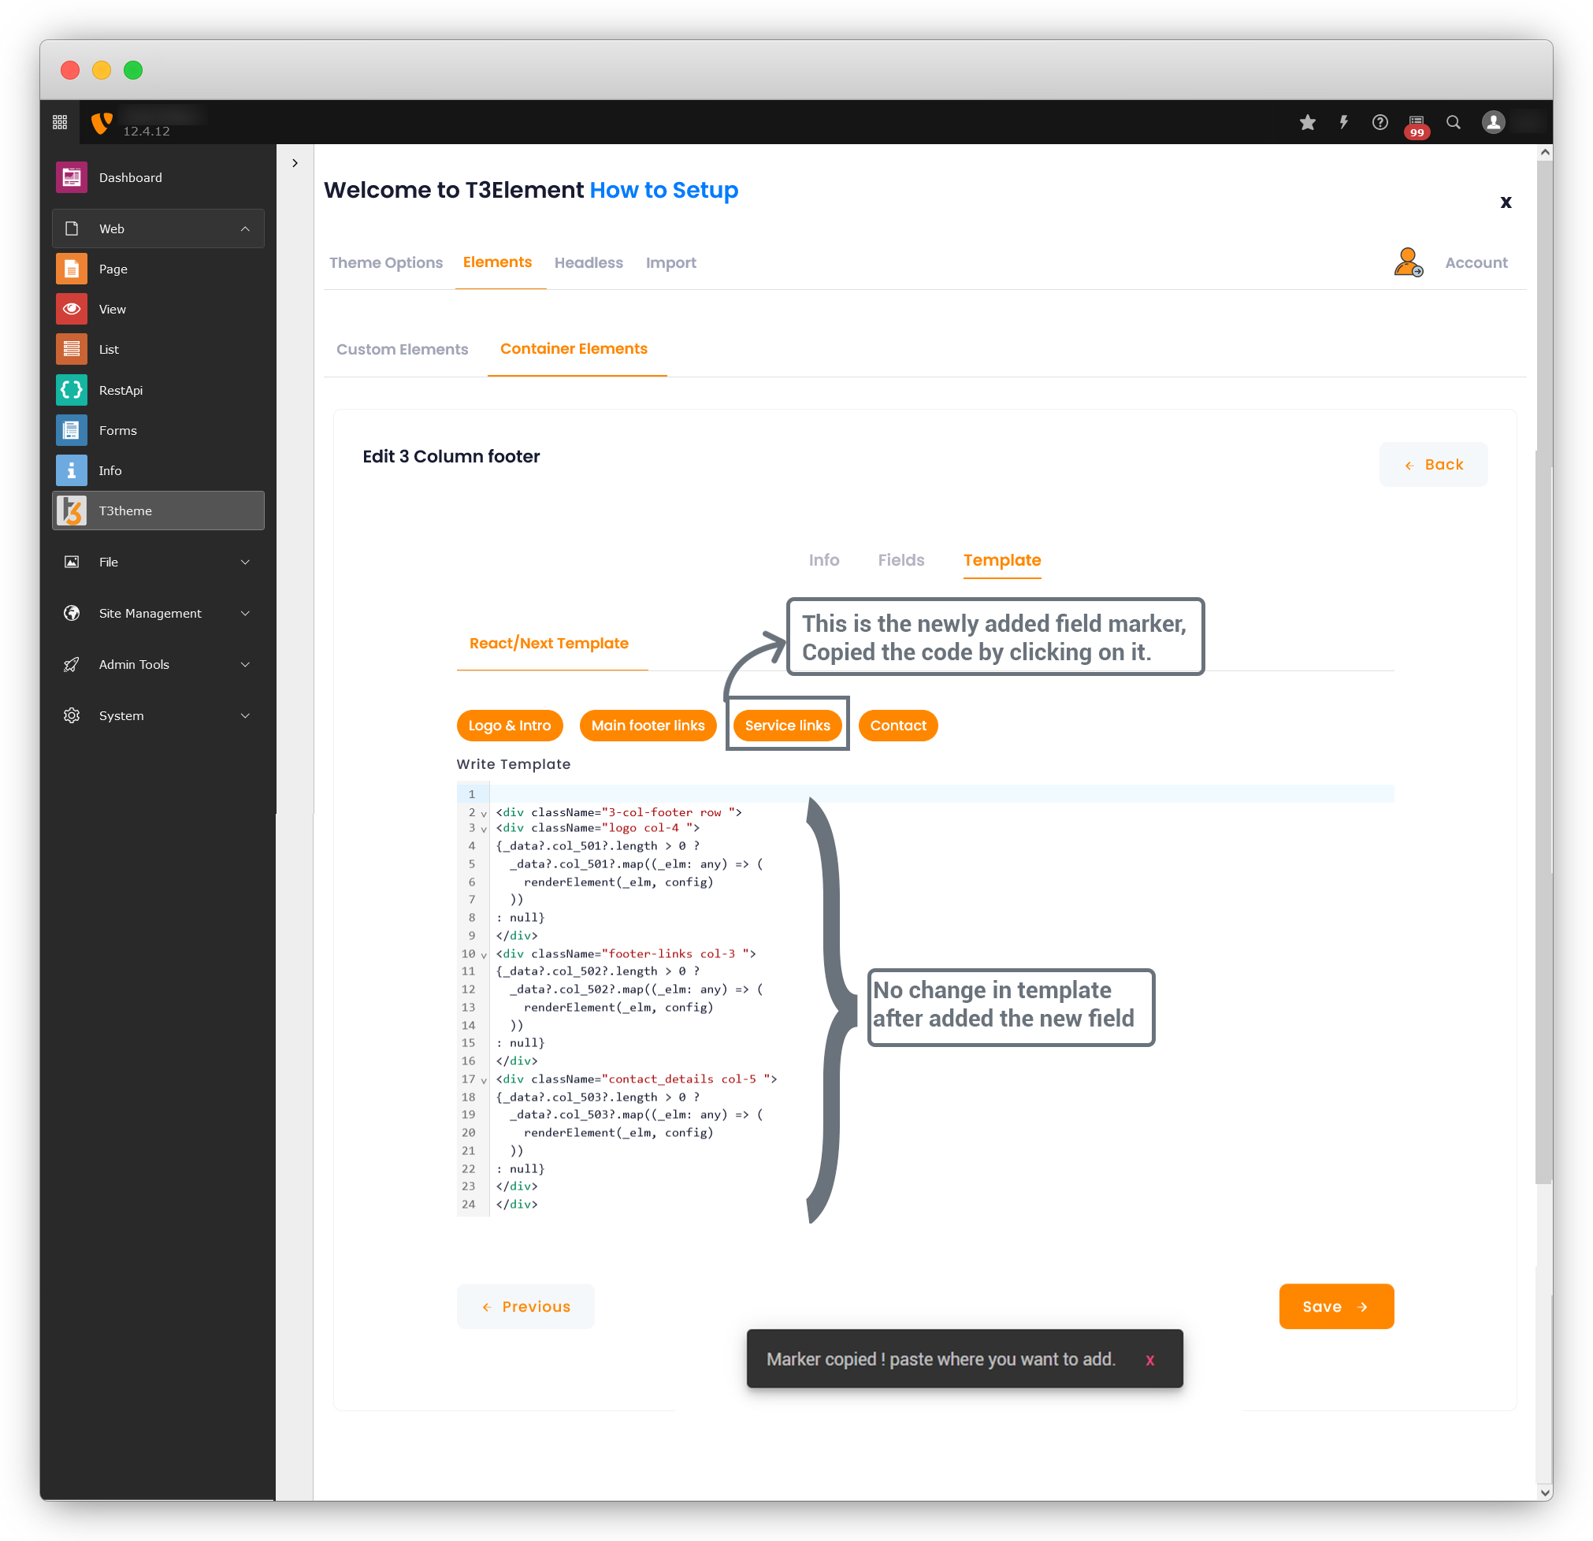The image size is (1593, 1541).
Task: Dismiss the Marker copied notification
Action: click(x=1149, y=1359)
